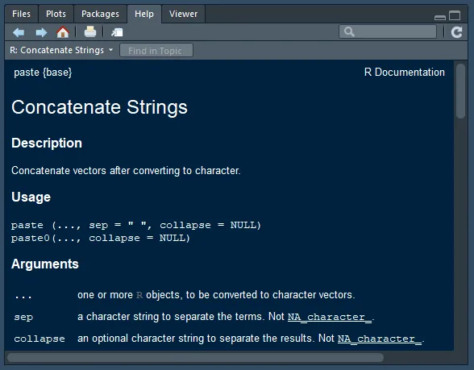
Task: Go back with the left arrow icon
Action: (x=19, y=32)
